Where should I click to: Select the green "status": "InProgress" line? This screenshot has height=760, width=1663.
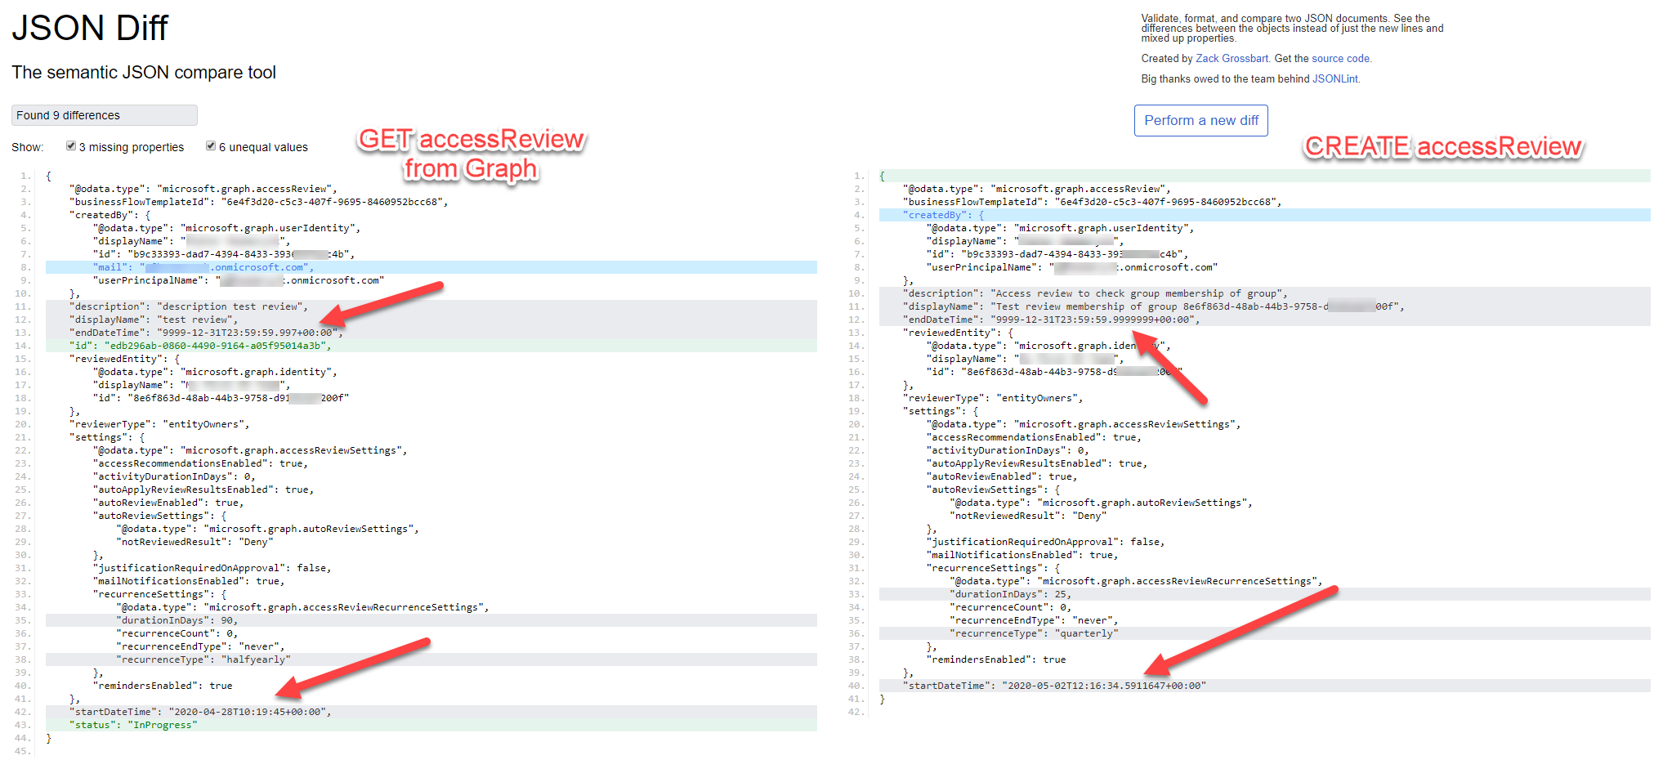(x=431, y=725)
